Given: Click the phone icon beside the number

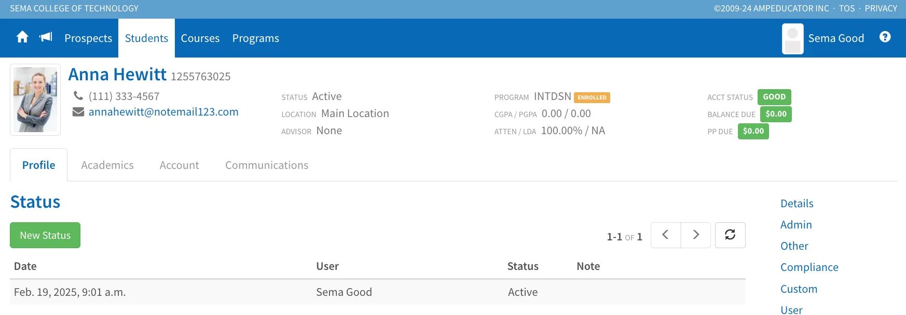Looking at the screenshot, I should (78, 96).
